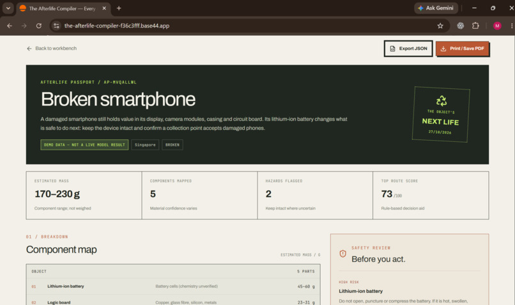Click the hazards flagged value 2
The height and width of the screenshot is (305, 515).
[268, 194]
